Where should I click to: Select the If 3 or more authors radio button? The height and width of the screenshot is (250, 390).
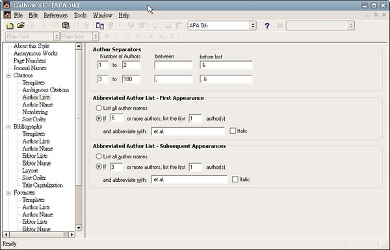click(99, 167)
